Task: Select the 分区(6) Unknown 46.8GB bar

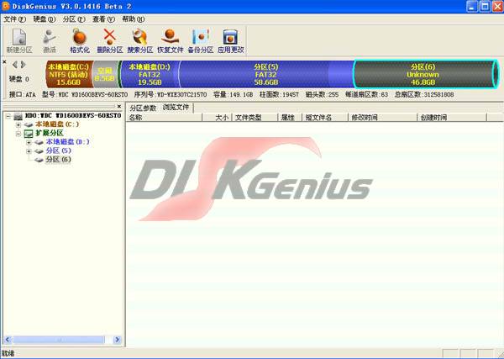Action: tap(425, 74)
